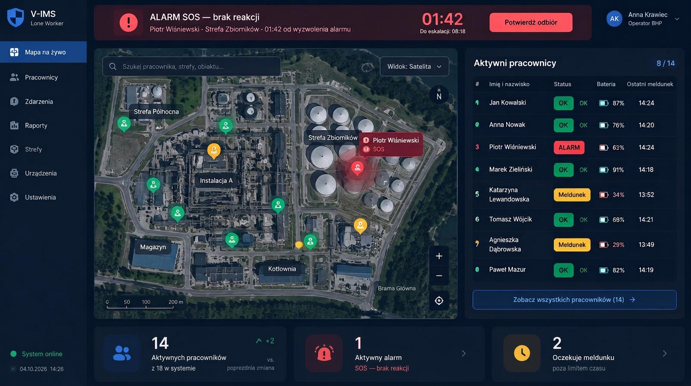Click the blue people icon on workers card

click(x=122, y=353)
